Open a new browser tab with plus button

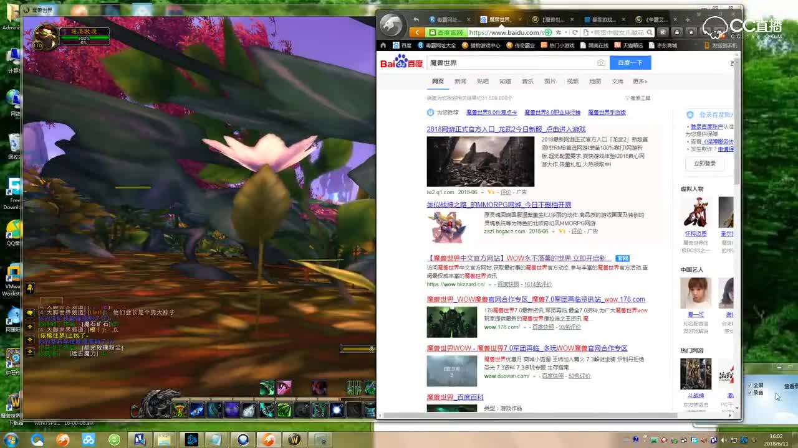[688, 19]
